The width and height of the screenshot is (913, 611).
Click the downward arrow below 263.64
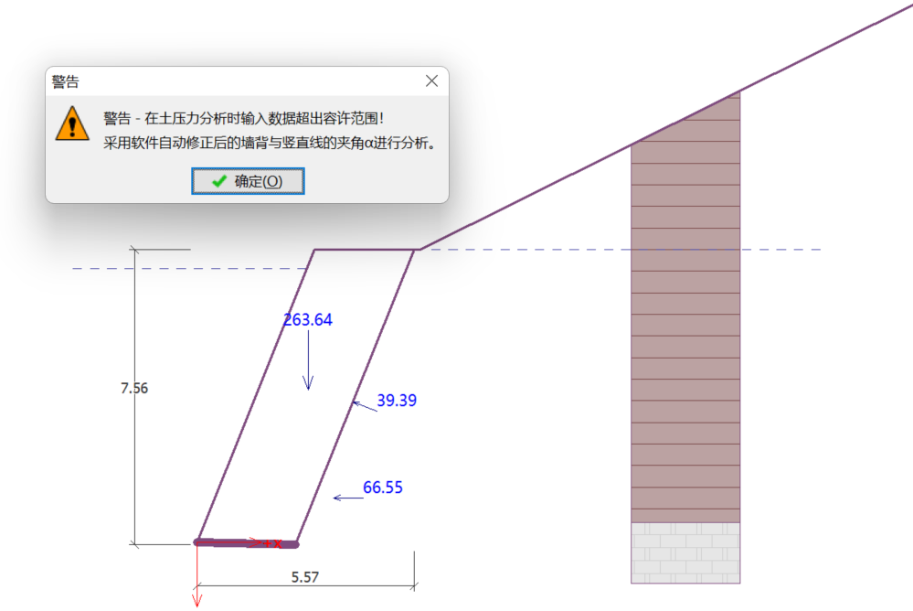(309, 361)
